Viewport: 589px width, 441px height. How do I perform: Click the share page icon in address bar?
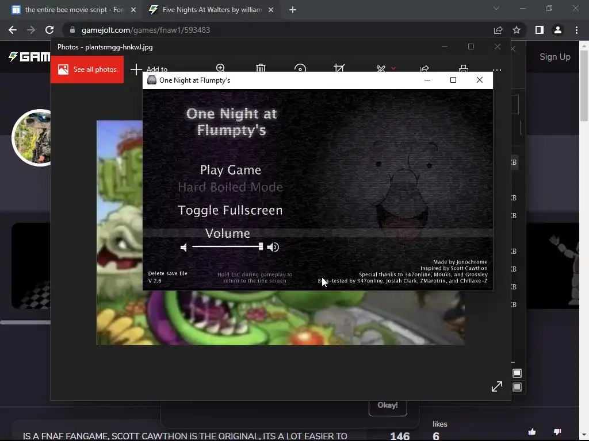coord(498,30)
